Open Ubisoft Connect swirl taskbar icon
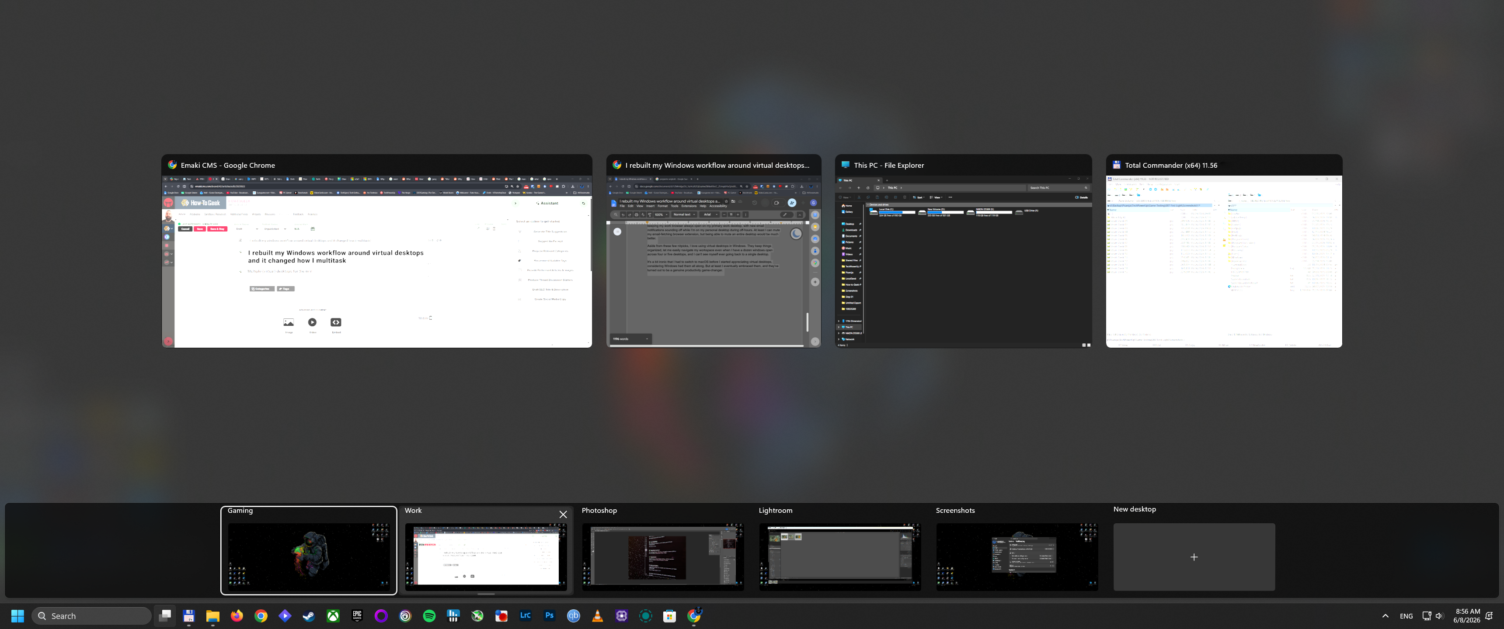Image resolution: width=1504 pixels, height=629 pixels. pos(405,615)
